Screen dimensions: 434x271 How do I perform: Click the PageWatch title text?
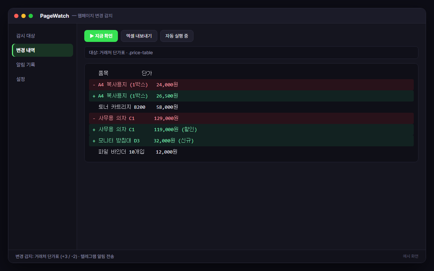click(55, 16)
